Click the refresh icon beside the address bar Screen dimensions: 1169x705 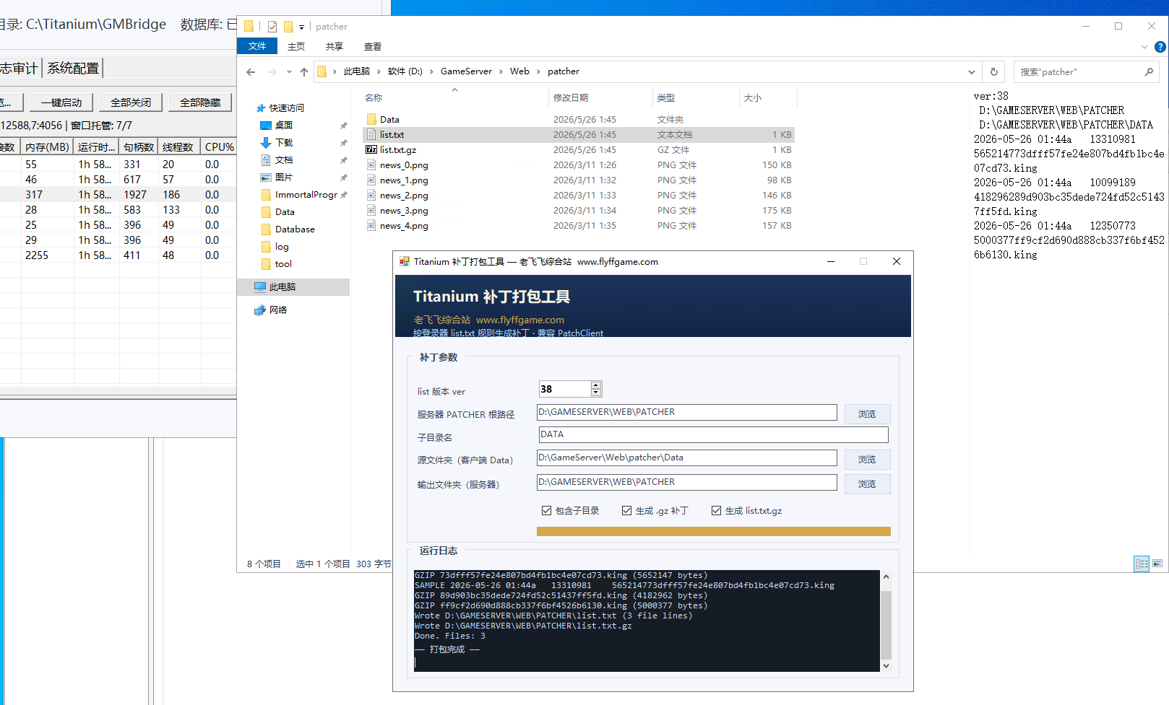[x=994, y=71]
